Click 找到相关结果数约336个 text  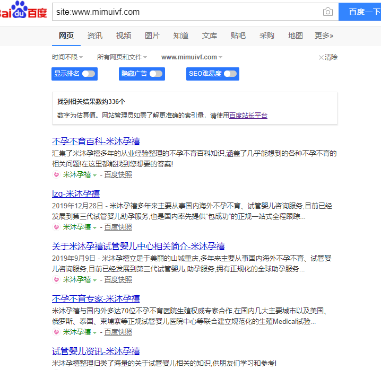click(91, 101)
